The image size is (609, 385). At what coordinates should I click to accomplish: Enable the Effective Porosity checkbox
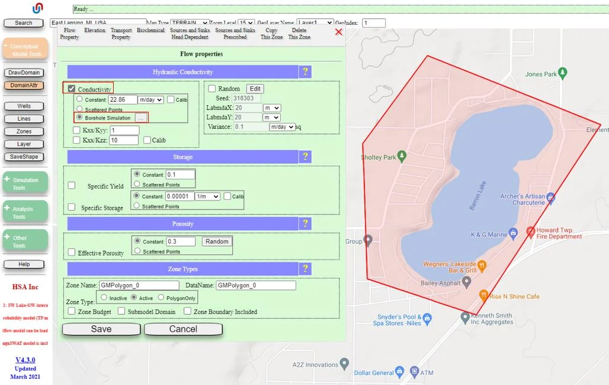[72, 253]
